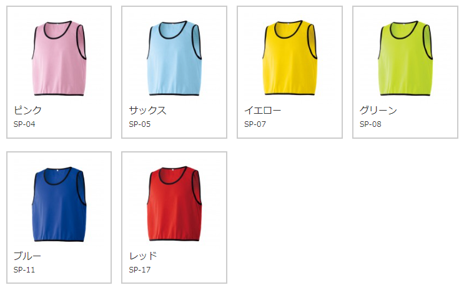The height and width of the screenshot is (285, 464).
Task: Open the red SP-17 product card
Action: pos(174,217)
